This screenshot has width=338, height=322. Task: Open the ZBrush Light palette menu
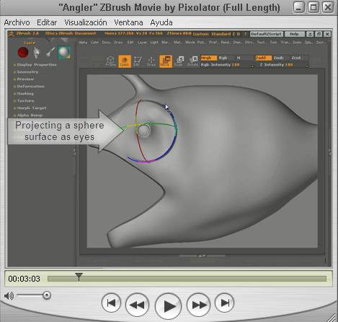click(154, 43)
